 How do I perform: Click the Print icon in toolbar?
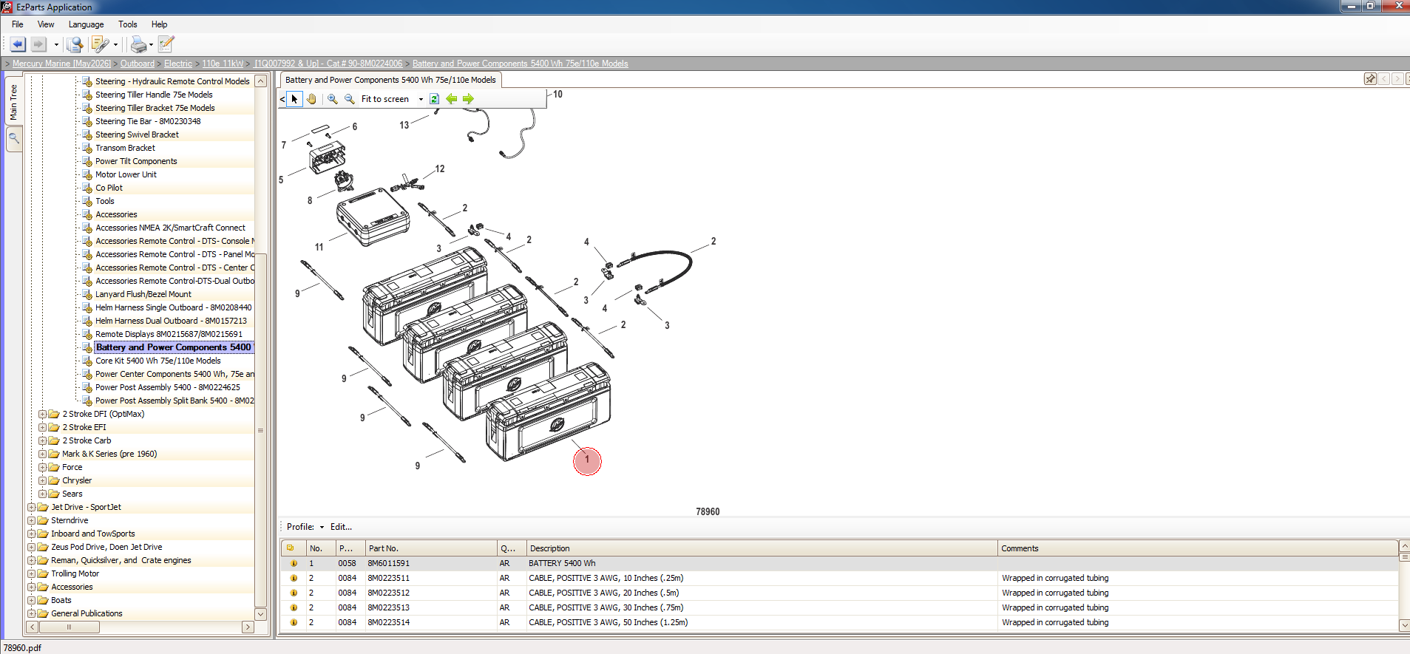(x=138, y=44)
